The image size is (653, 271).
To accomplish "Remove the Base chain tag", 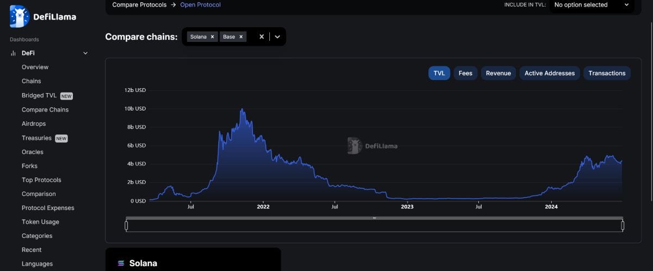I will (x=241, y=36).
